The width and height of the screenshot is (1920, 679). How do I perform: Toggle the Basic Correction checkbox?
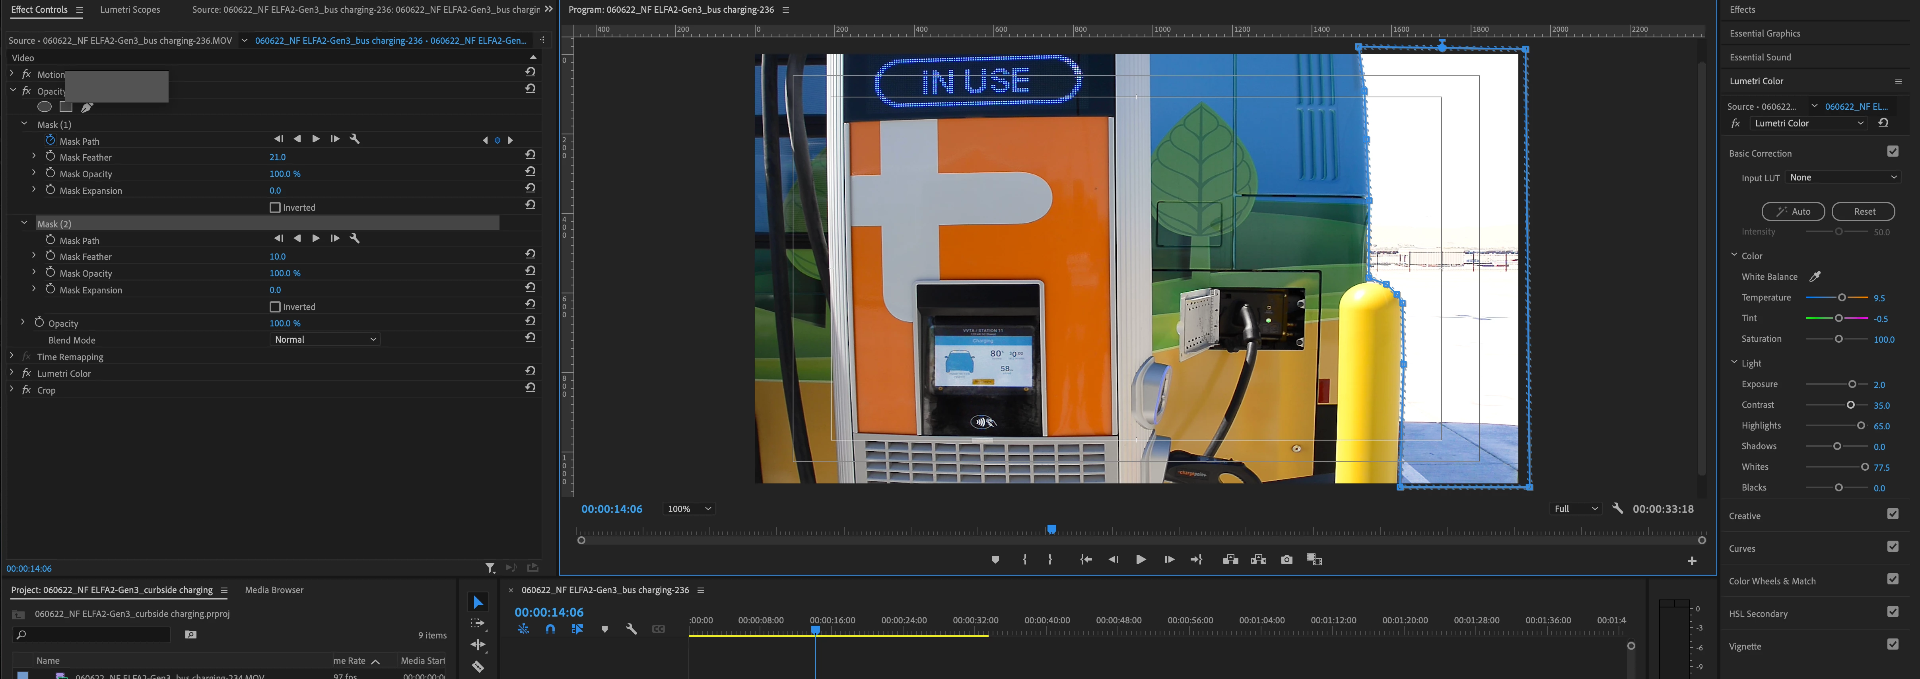pos(1893,152)
